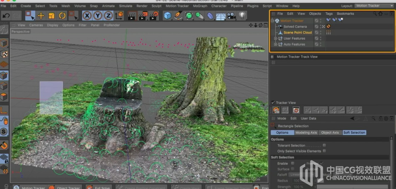
Task: Tick the Surface checkbox
Action: 292,169
